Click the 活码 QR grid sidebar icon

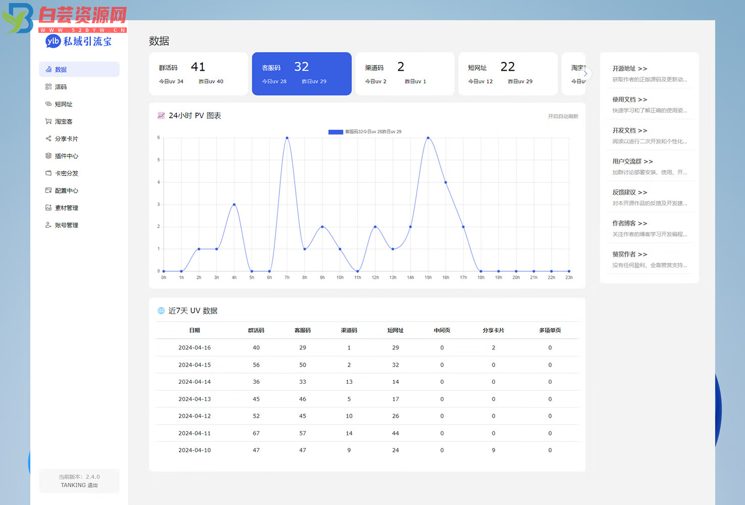tap(48, 87)
